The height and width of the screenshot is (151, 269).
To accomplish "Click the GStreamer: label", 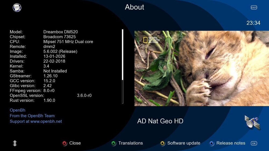I will (21, 76).
